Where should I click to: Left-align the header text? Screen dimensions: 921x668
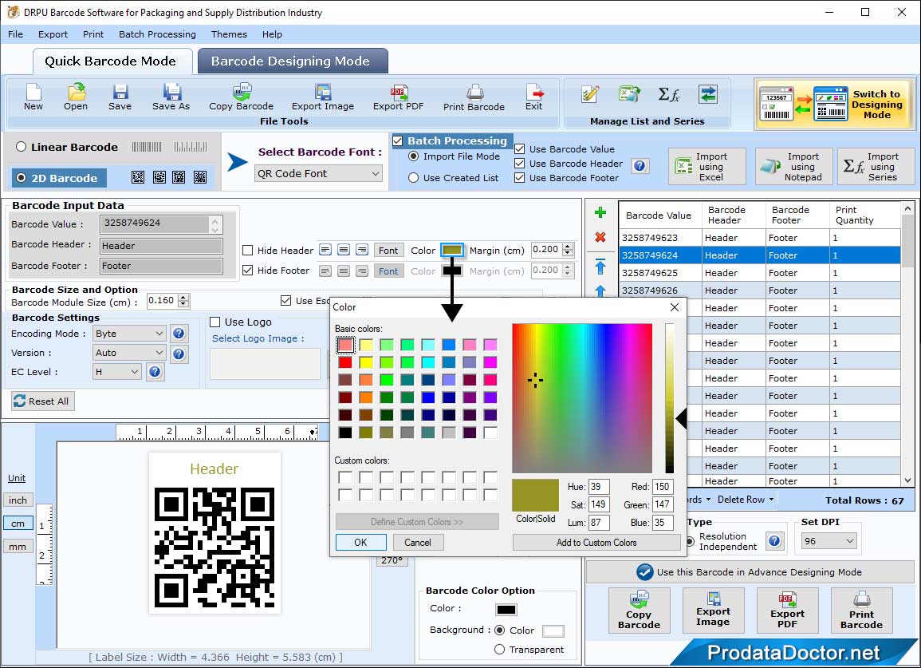click(x=325, y=250)
